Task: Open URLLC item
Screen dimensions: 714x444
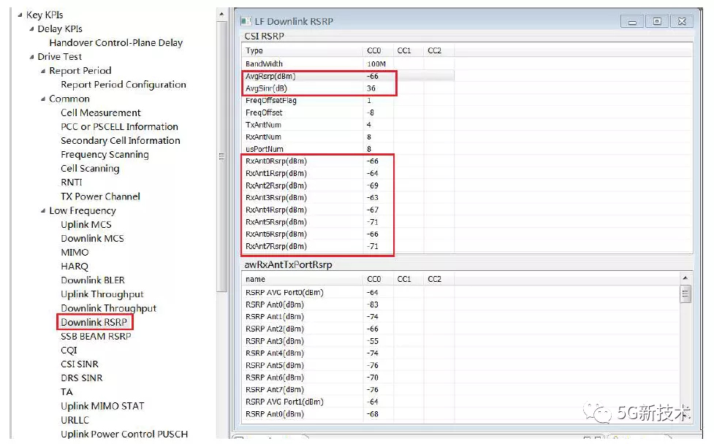Action: click(x=75, y=421)
